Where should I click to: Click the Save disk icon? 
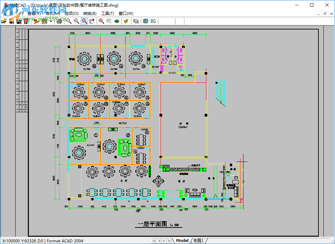tap(12, 21)
